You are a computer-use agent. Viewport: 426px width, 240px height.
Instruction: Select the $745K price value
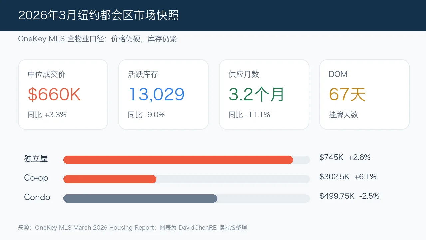coord(331,157)
